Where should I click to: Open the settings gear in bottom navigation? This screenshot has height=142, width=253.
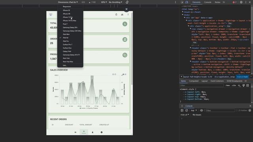102,132
